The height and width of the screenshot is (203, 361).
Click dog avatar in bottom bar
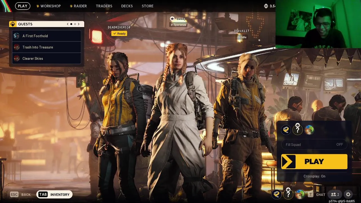click(300, 194)
